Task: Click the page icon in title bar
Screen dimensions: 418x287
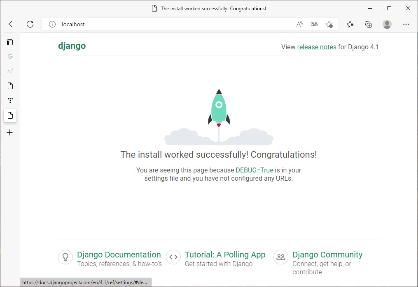Action: click(154, 9)
